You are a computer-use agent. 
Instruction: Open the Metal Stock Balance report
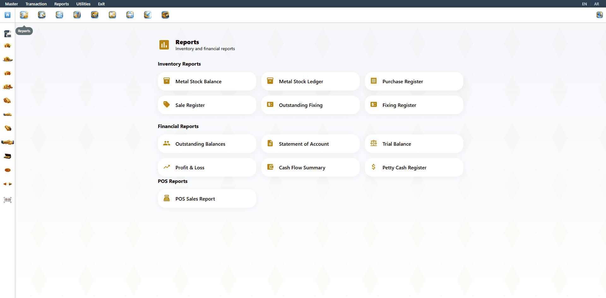coord(207,81)
